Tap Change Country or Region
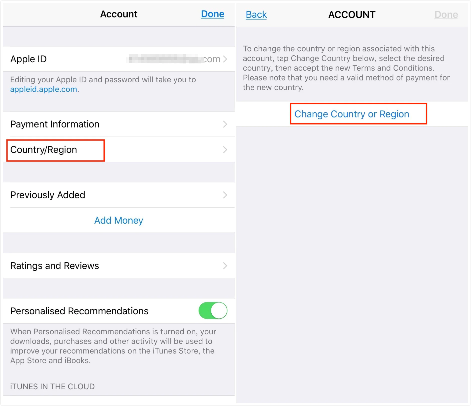This screenshot has width=471, height=406. coord(352,114)
